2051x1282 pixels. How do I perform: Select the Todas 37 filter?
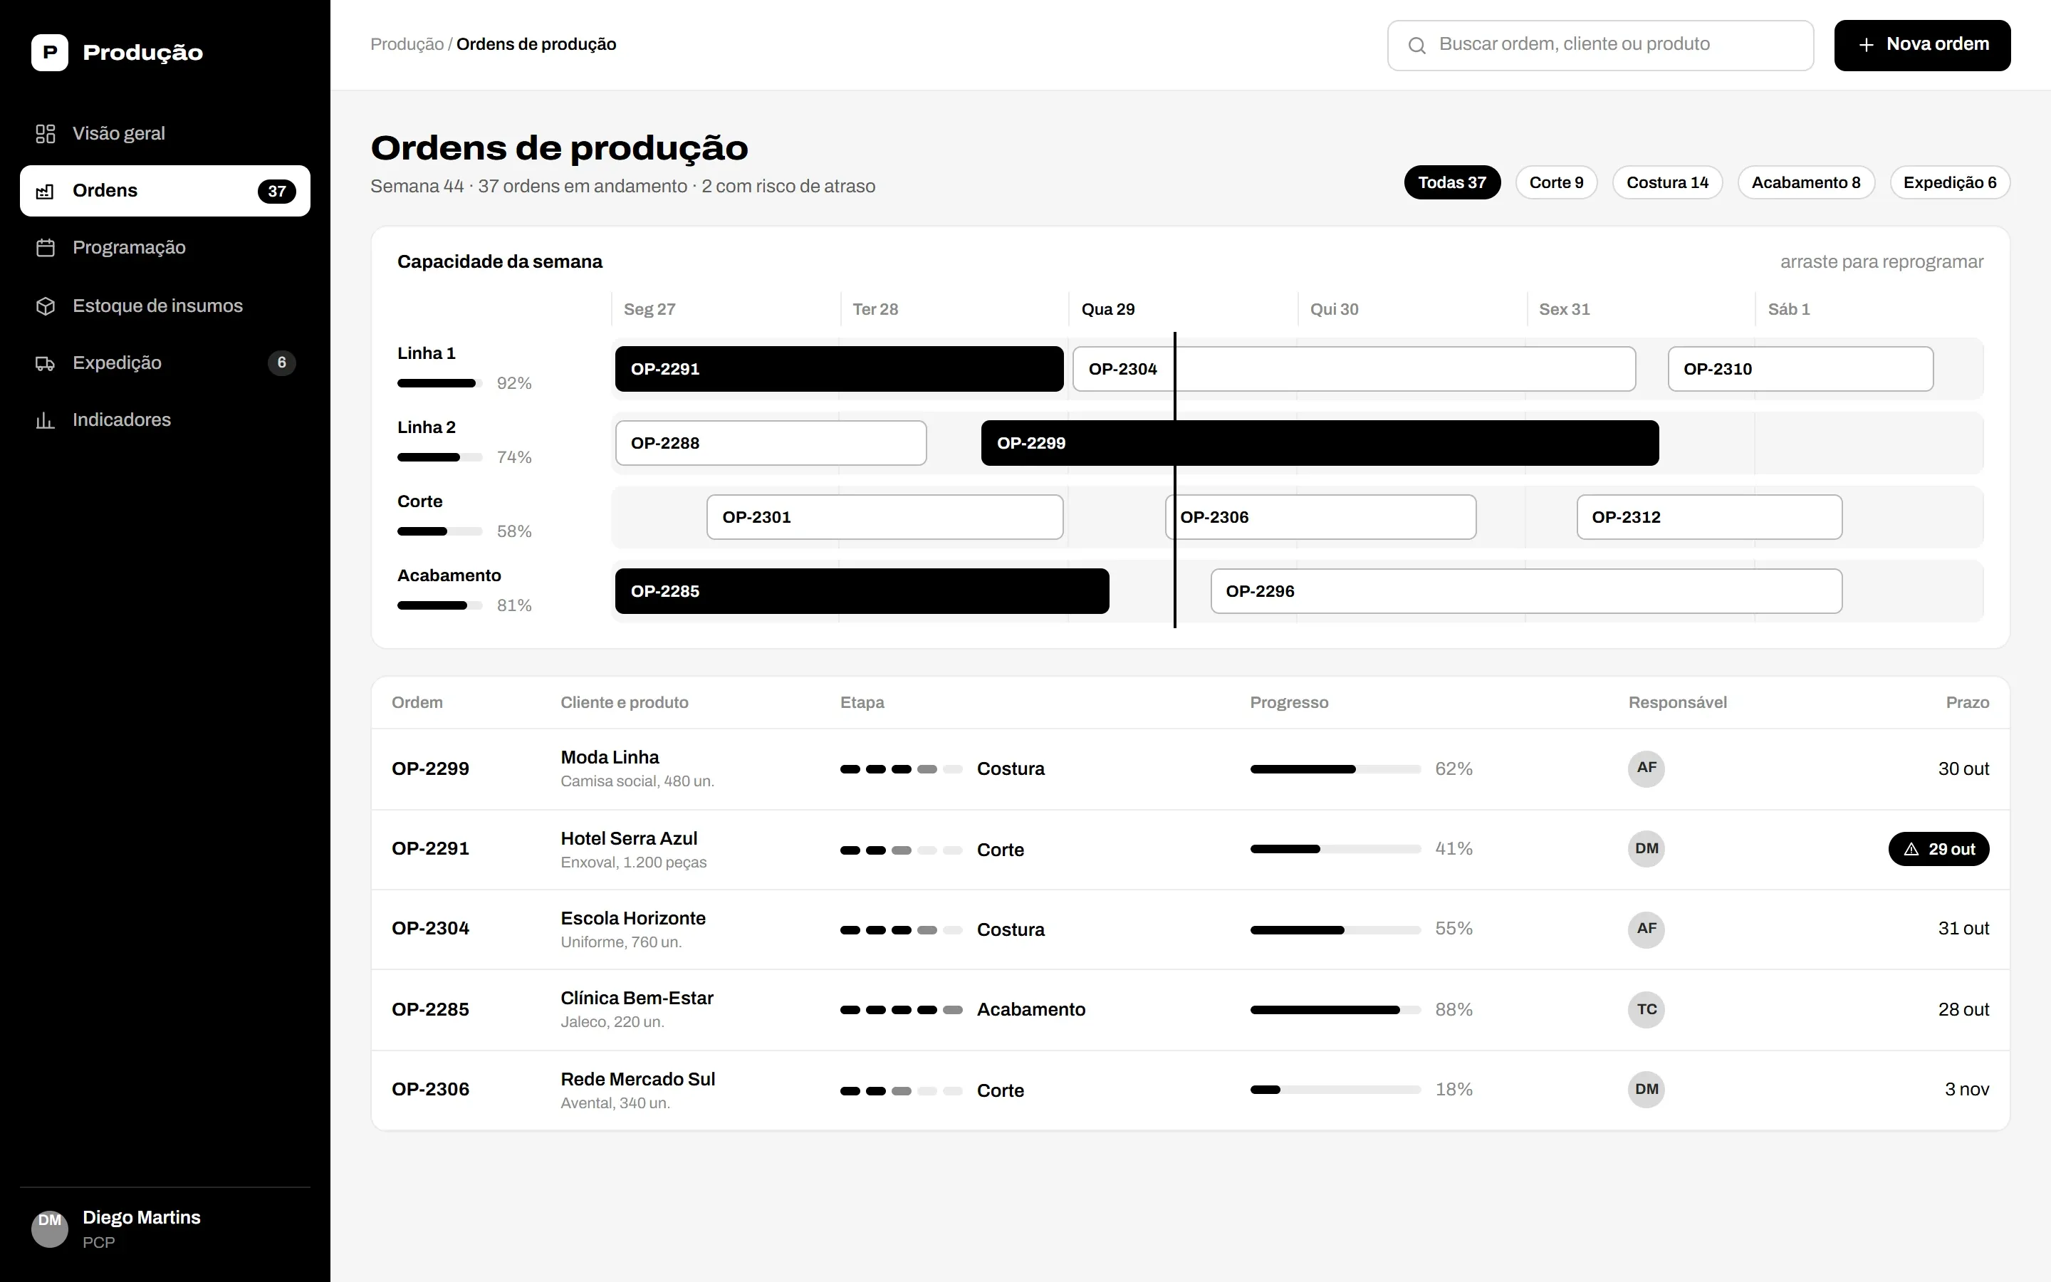pyautogui.click(x=1452, y=182)
